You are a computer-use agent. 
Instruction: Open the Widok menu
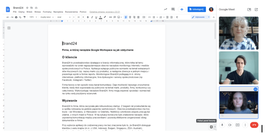click(29, 12)
